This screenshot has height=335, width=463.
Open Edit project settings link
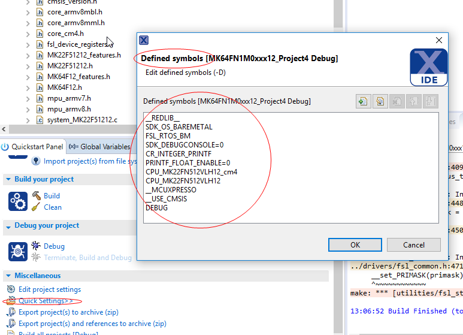coord(50,289)
